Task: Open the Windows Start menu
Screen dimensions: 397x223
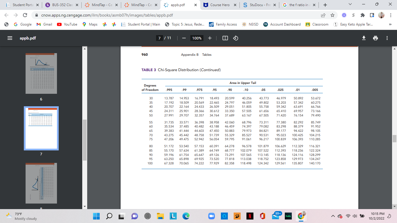Action: pyautogui.click(x=97, y=216)
